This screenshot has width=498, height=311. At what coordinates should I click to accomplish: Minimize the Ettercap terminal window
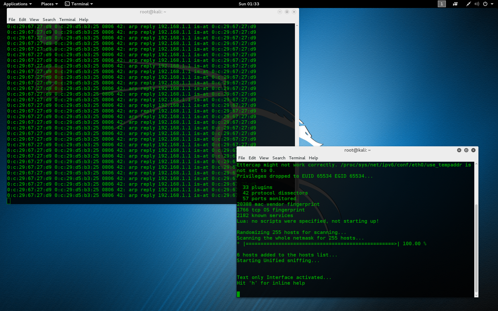pyautogui.click(x=459, y=150)
